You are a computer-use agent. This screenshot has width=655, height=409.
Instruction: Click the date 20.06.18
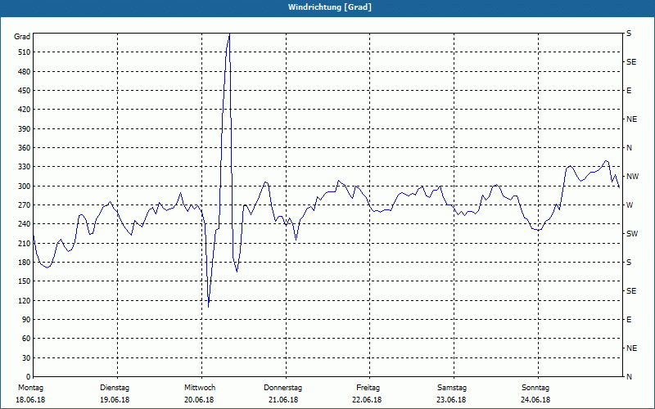[199, 400]
